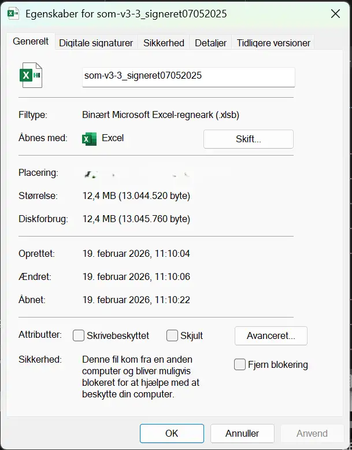This screenshot has height=450, width=352.
Task: Click the Anvend button
Action: (x=312, y=433)
